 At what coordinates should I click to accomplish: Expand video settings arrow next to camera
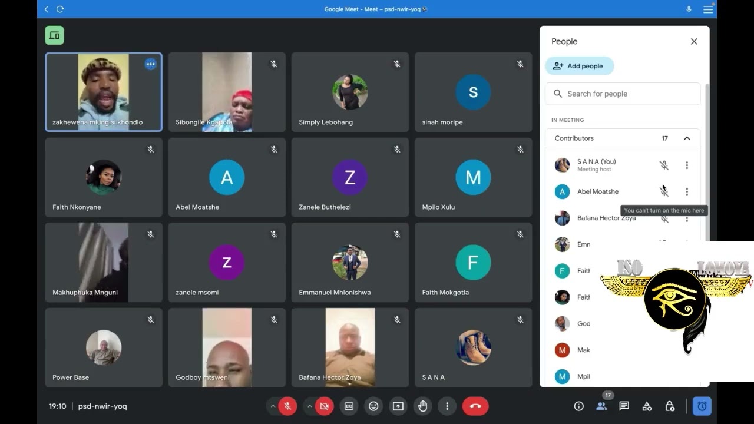[x=309, y=406]
